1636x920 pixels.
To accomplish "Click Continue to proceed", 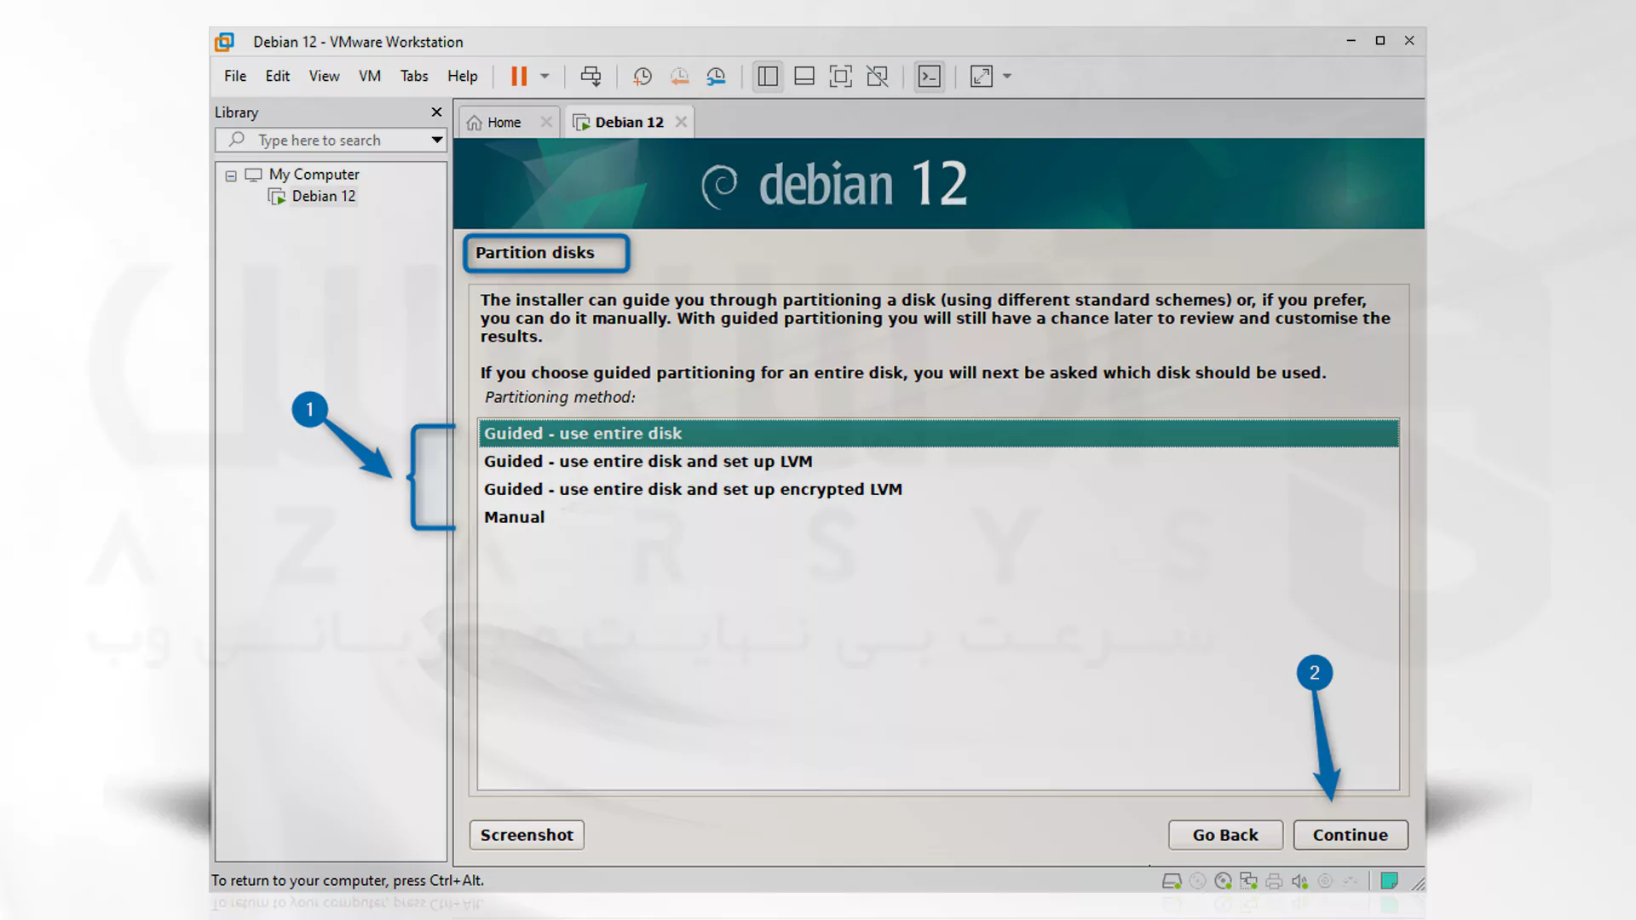I will tap(1348, 833).
